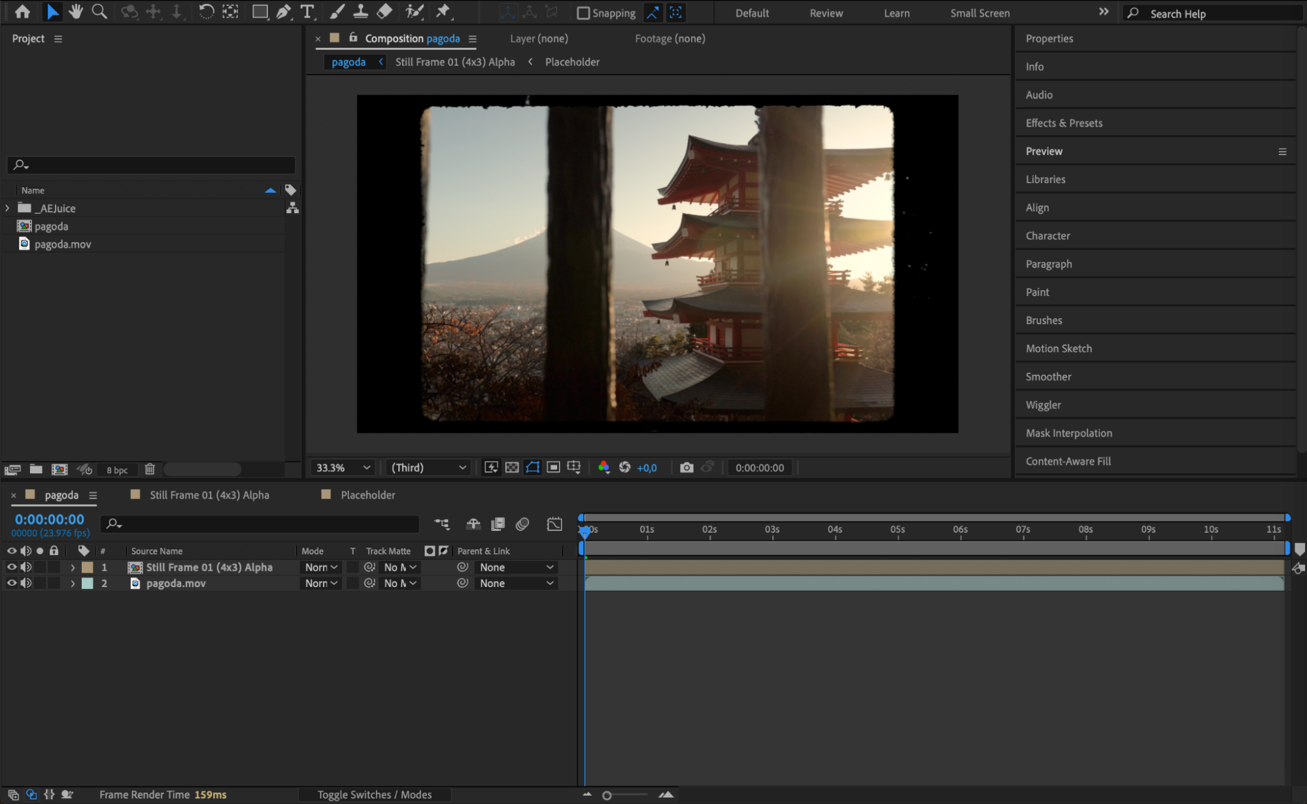The height and width of the screenshot is (804, 1307).
Task: Select the Zoom magnifier tool
Action: [99, 12]
